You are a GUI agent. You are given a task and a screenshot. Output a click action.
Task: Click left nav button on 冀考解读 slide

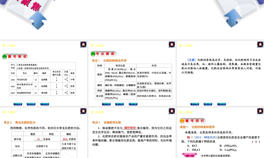coord(18,104)
